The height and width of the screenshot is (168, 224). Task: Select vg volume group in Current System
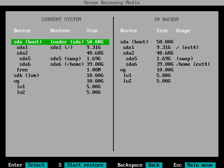click(x=16, y=81)
